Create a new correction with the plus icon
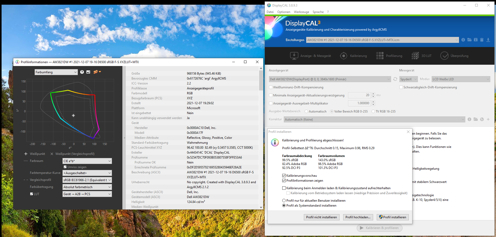496x237 pixels. 488,119
